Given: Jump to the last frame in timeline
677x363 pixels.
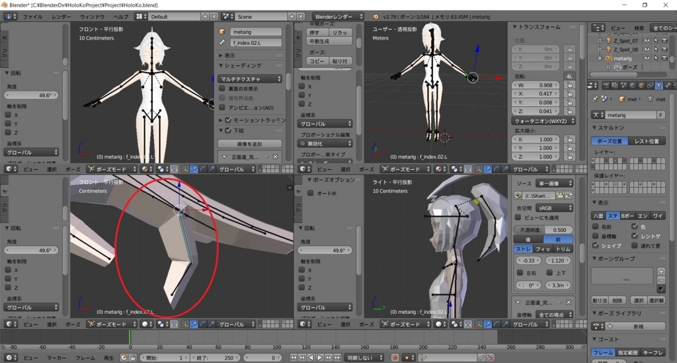Looking at the screenshot, I should tap(337, 358).
